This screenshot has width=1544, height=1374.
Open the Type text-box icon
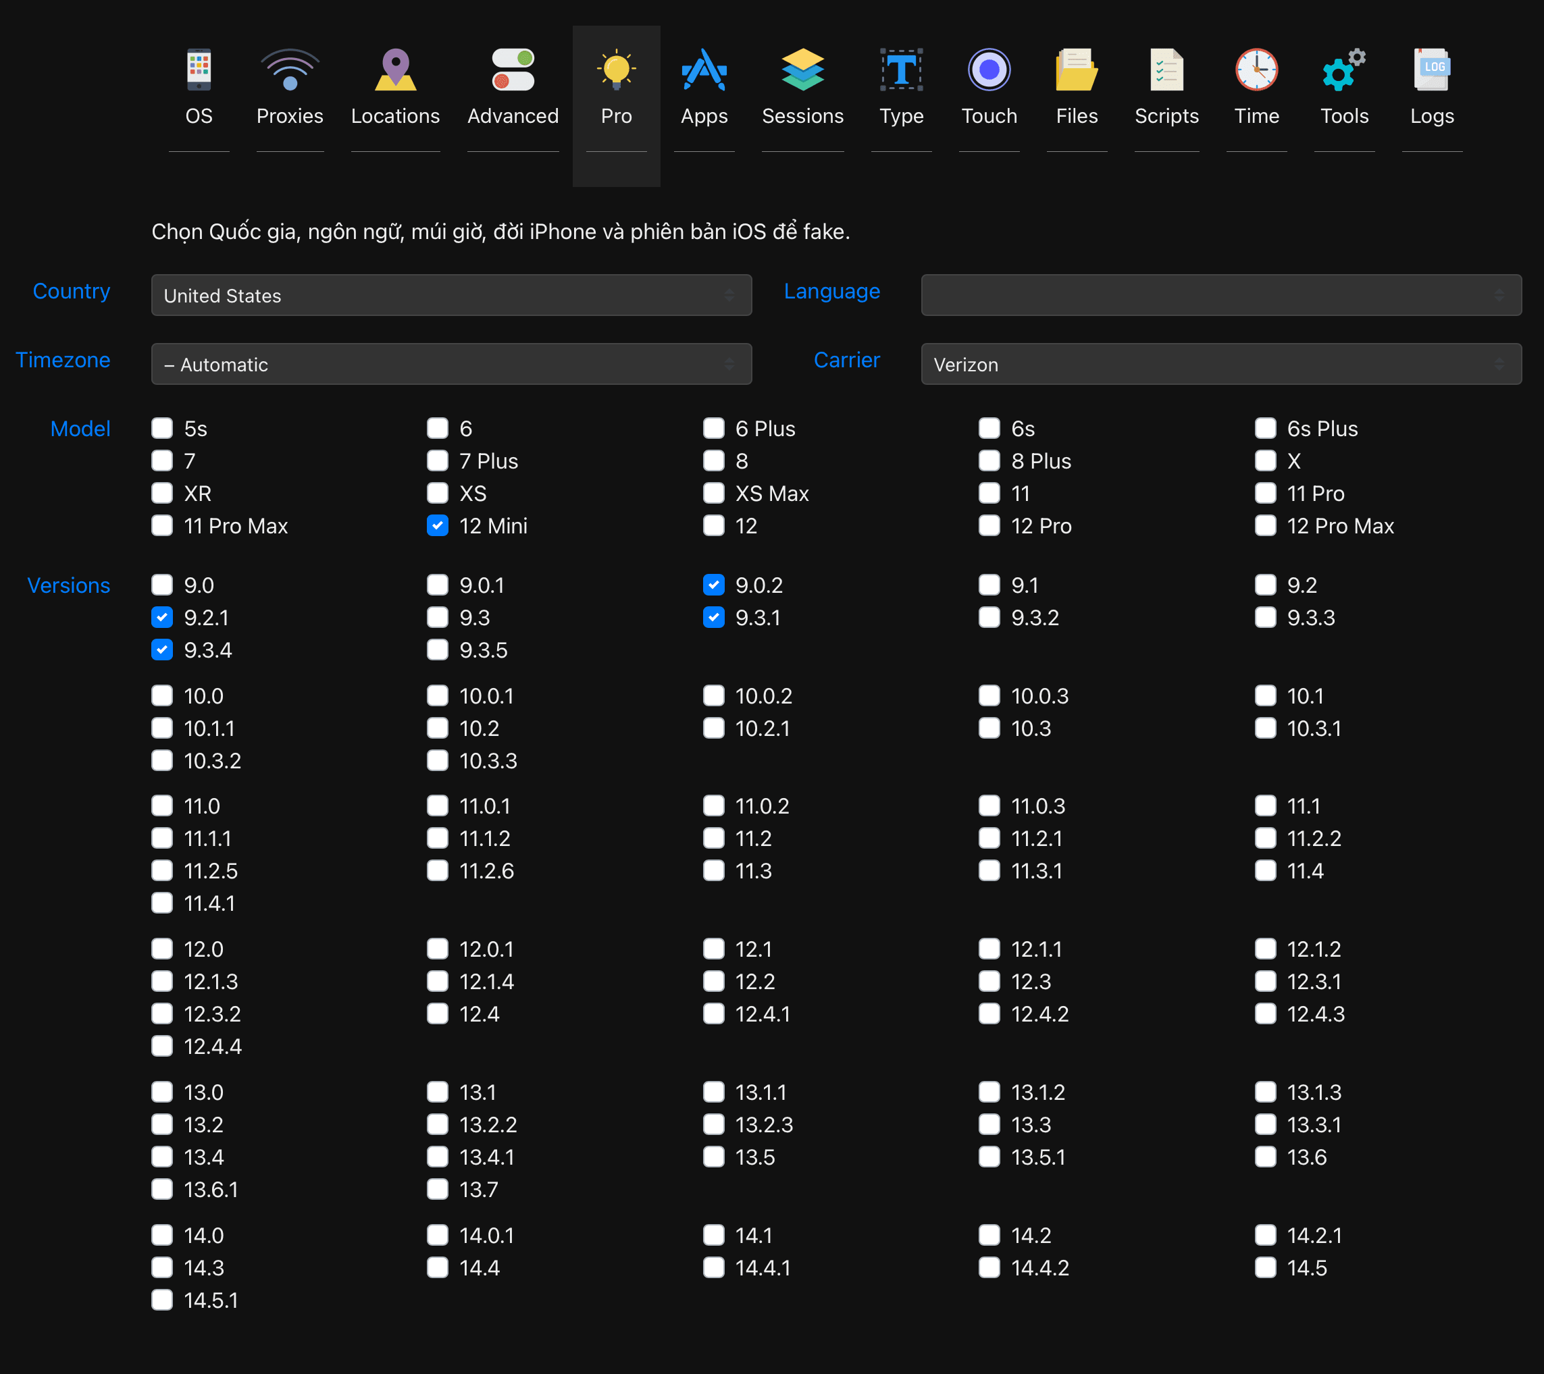point(901,70)
